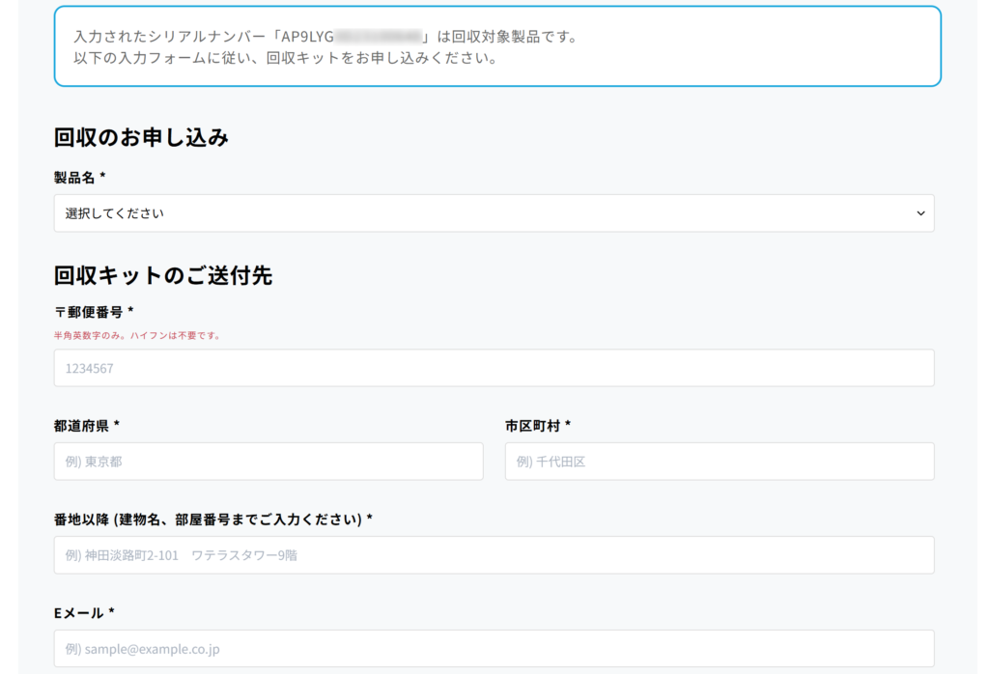This screenshot has width=989, height=674.
Task: Click the 回収キットをお申し込みください notice line
Action: pyautogui.click(x=285, y=58)
